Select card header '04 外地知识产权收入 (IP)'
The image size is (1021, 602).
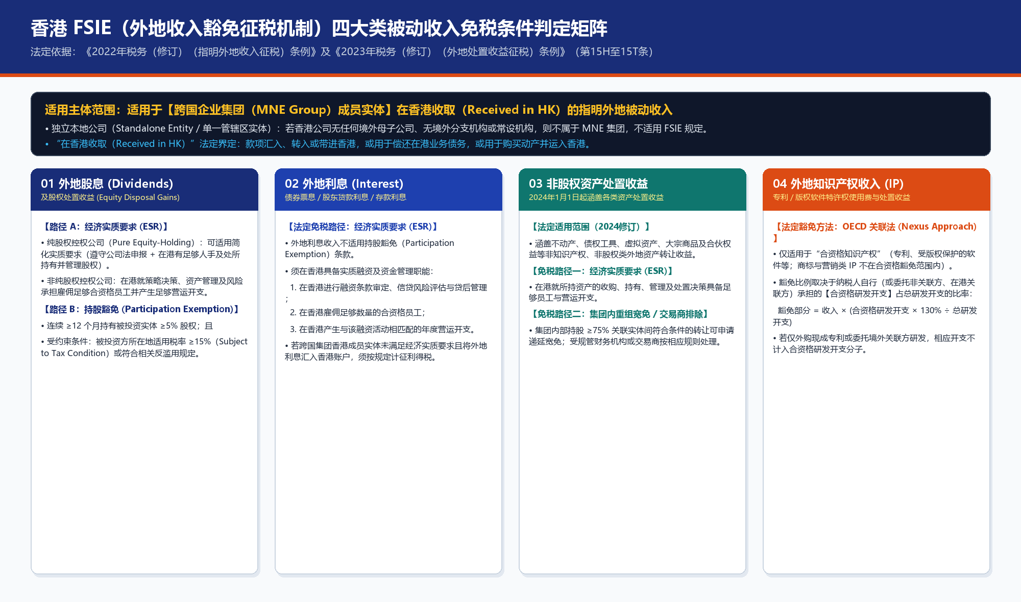coord(838,184)
